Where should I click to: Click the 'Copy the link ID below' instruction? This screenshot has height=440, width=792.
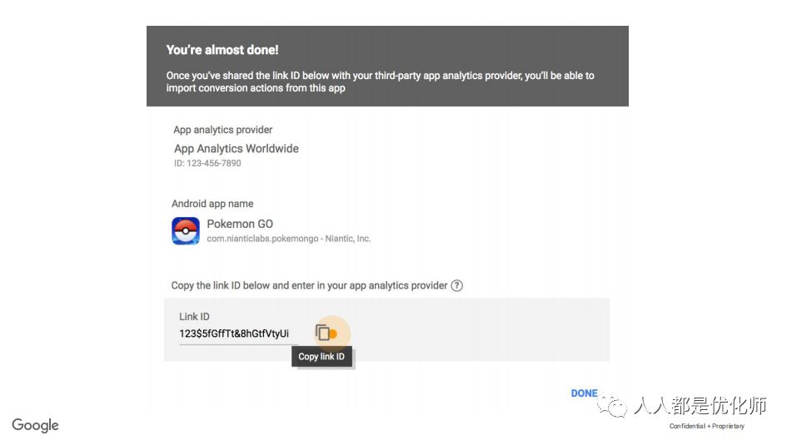coord(309,285)
